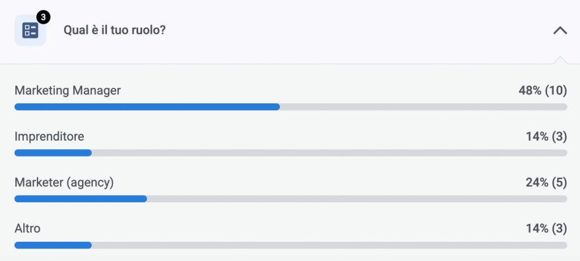Viewport: 580px width, 261px height.
Task: Click the gray remainder of Marketer (agency) bar
Action: [x=357, y=199]
